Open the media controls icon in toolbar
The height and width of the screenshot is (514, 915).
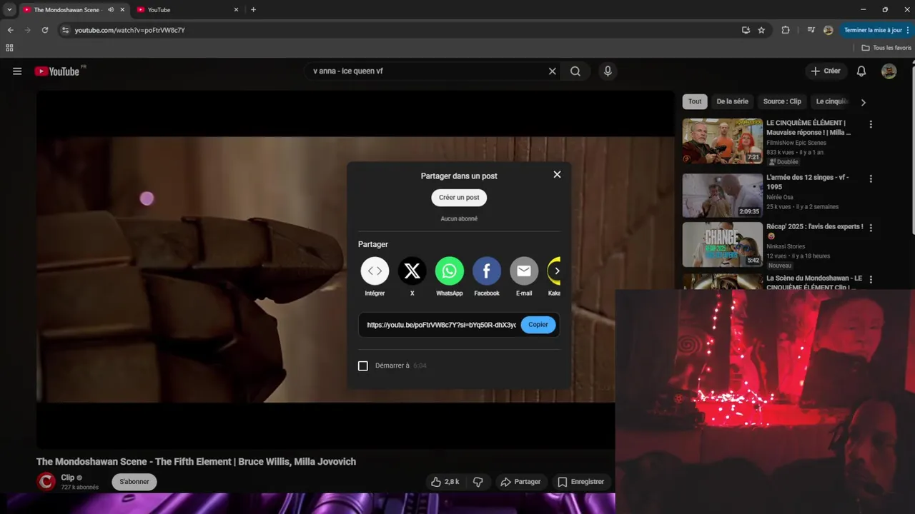click(x=811, y=30)
